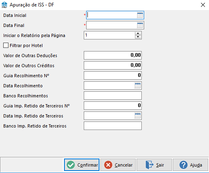The image size is (209, 173).
Task: Close the Apuração de ISS - DF window
Action: 203,5
